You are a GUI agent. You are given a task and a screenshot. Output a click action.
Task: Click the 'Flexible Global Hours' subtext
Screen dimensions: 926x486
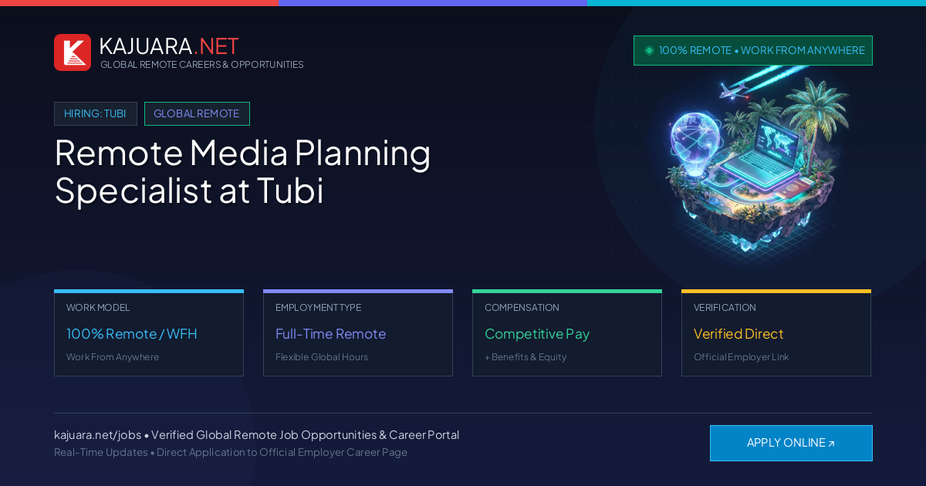click(x=322, y=357)
